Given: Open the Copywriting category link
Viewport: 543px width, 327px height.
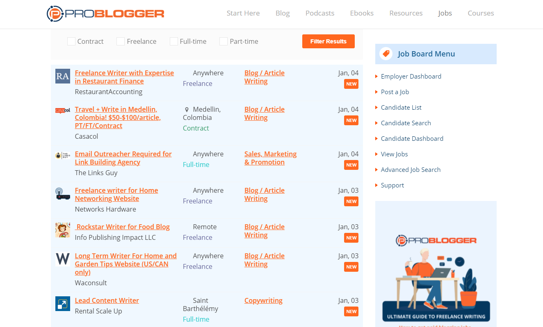Looking at the screenshot, I should [x=263, y=300].
